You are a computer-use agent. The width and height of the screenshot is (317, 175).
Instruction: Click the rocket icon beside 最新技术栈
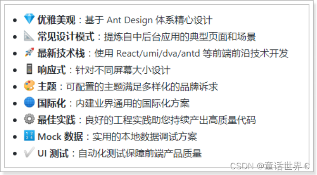(x=29, y=52)
